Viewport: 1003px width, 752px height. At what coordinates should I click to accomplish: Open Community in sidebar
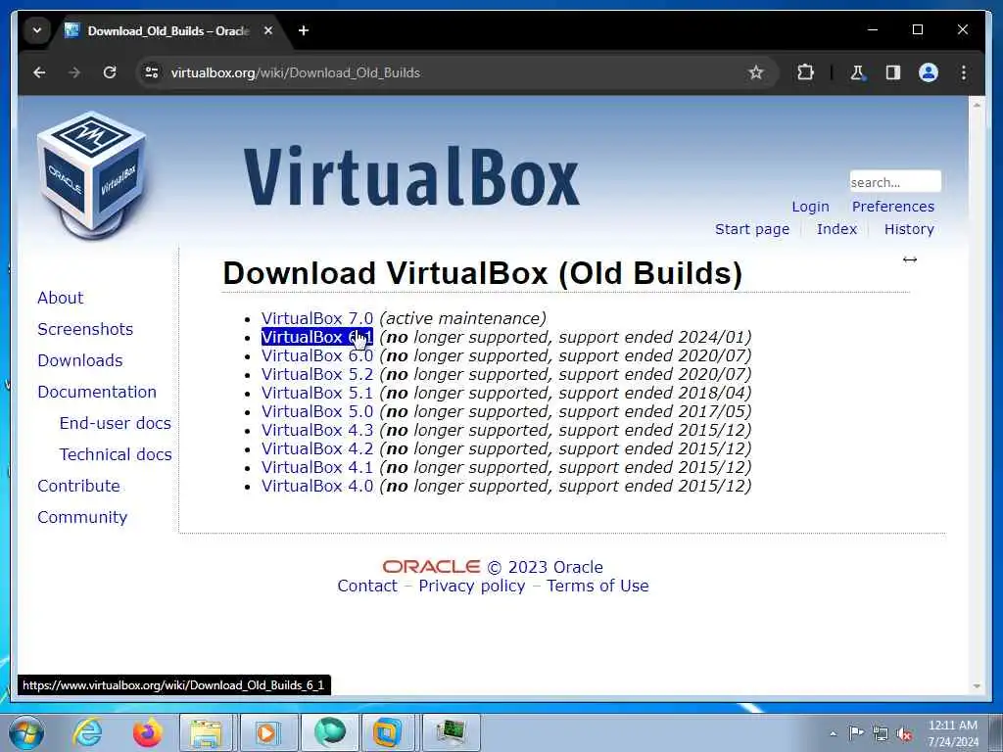pos(82,517)
